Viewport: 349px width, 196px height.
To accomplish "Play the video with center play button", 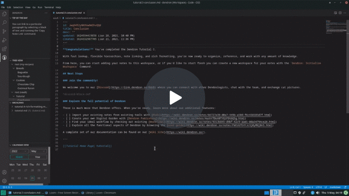I will 174,98.
